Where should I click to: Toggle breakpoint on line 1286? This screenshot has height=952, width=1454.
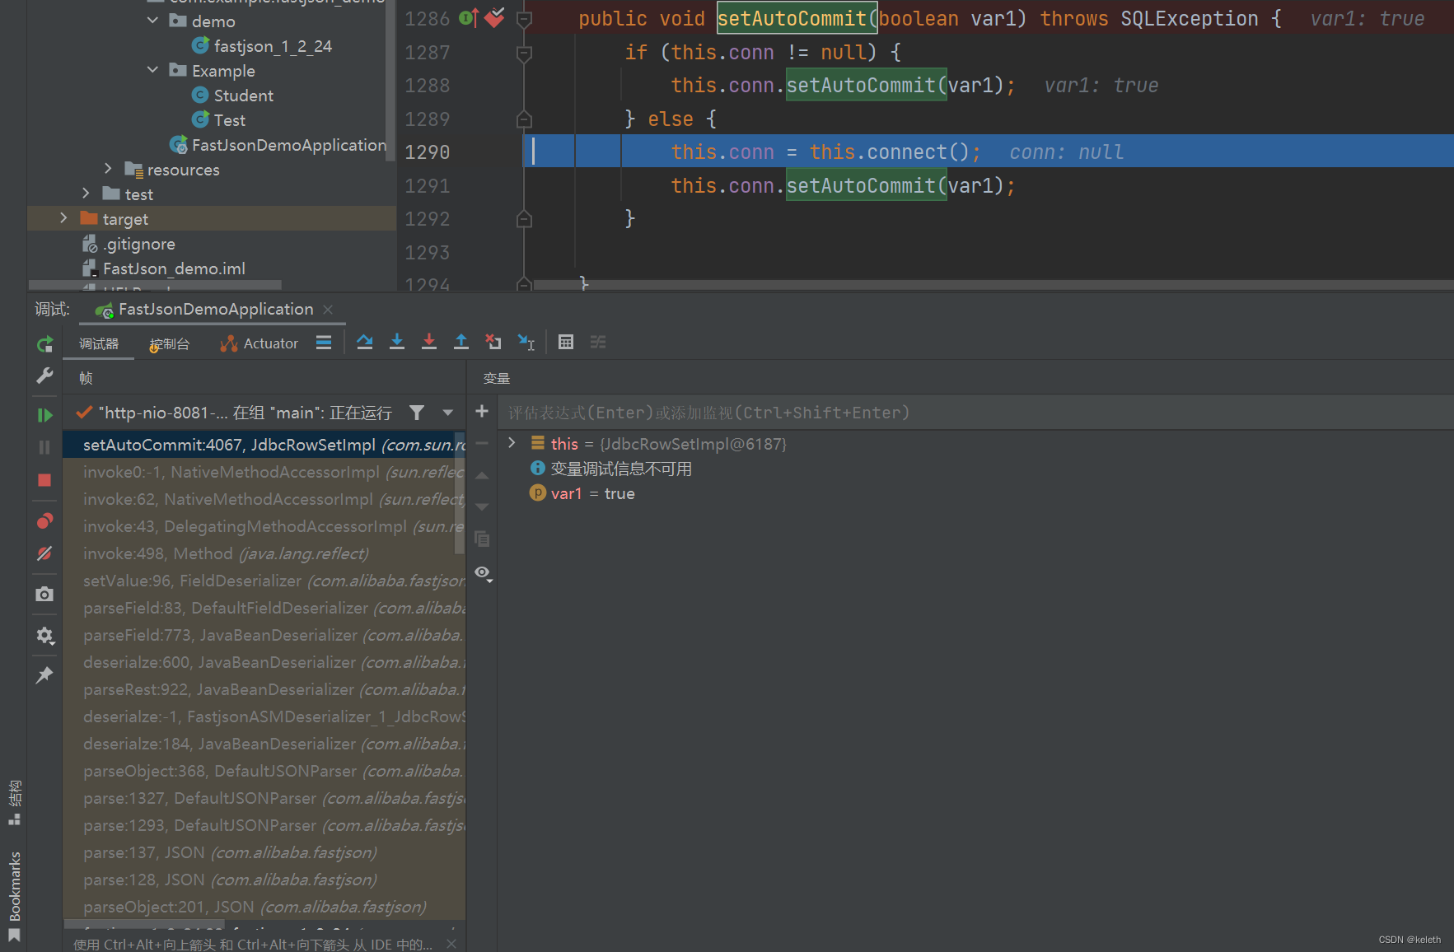click(494, 18)
